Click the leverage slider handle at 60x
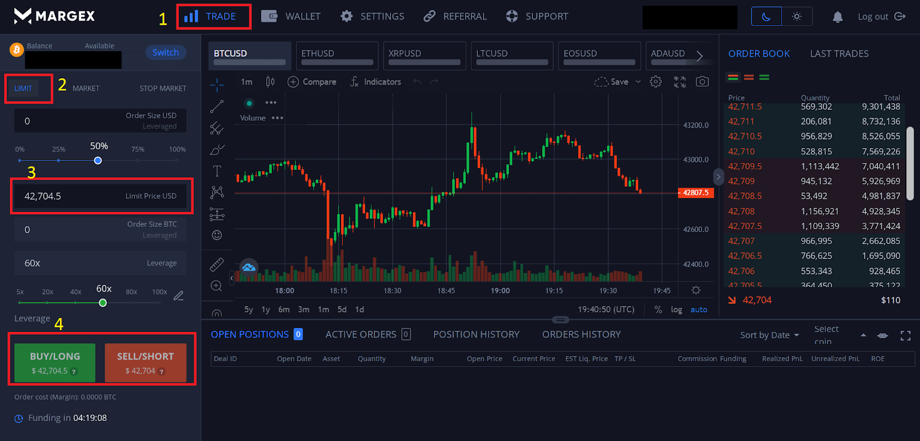The width and height of the screenshot is (920, 441). (103, 303)
